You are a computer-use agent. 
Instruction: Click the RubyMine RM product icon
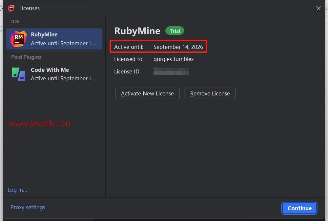pos(19,39)
